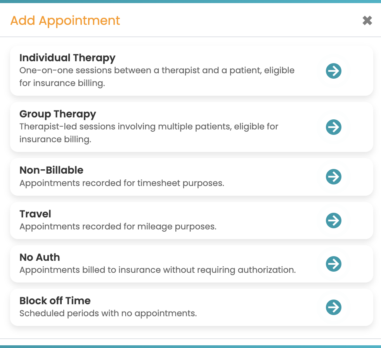This screenshot has width=381, height=348.
Task: Choose No Auth via the arrow icon
Action: click(333, 264)
